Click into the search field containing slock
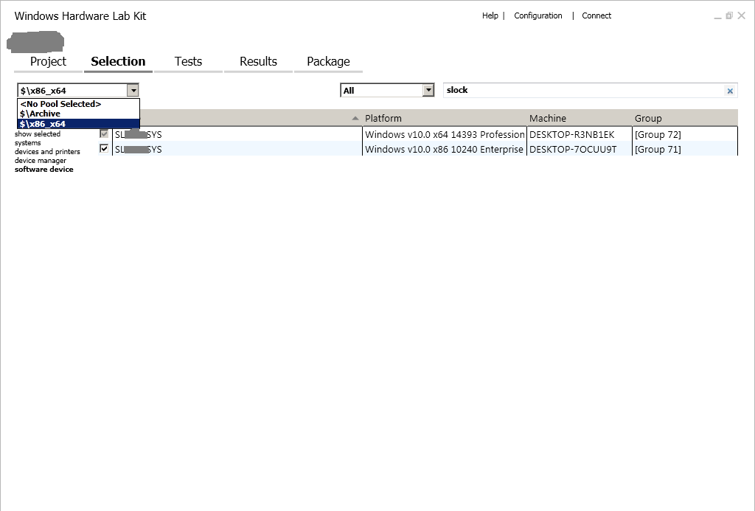The image size is (755, 511). (582, 91)
